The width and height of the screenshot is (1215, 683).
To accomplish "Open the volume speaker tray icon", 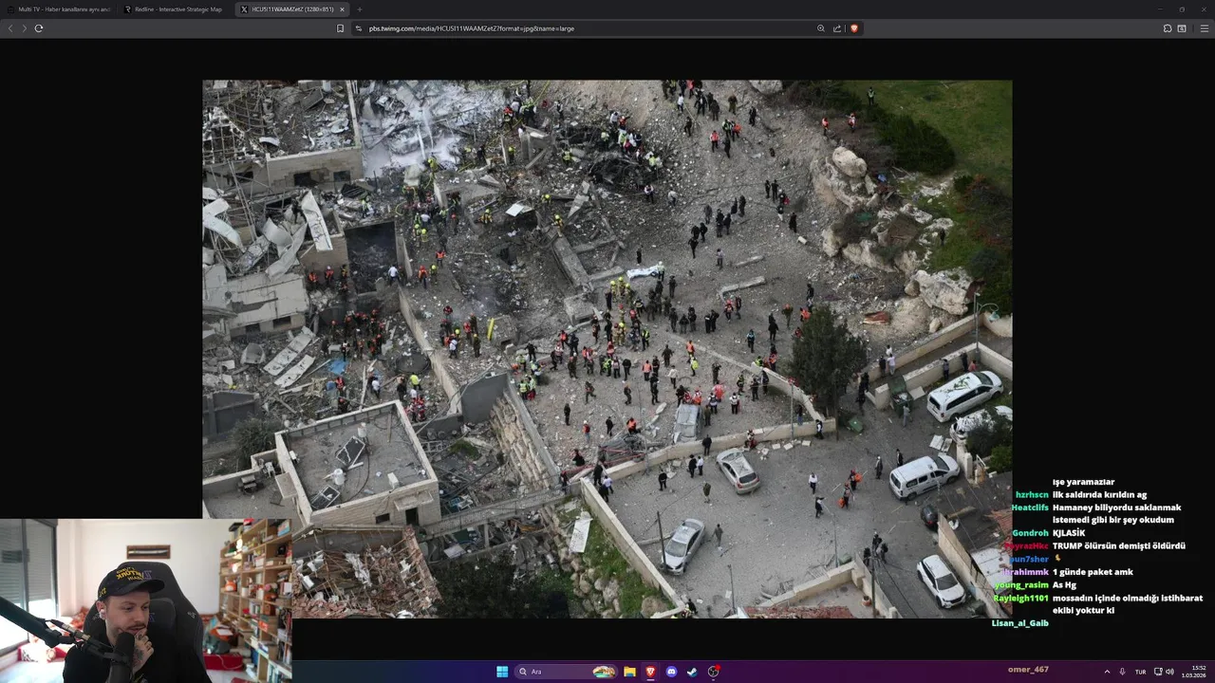I will point(1169,672).
